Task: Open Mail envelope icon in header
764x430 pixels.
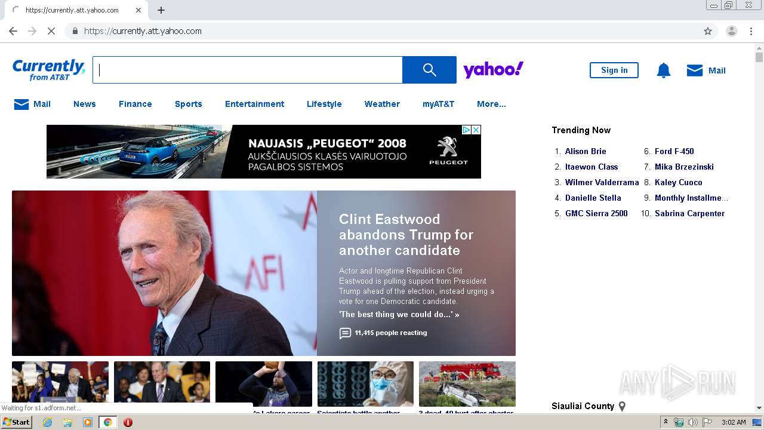Action: pyautogui.click(x=695, y=70)
